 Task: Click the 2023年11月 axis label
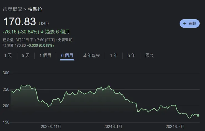tap(51, 127)
